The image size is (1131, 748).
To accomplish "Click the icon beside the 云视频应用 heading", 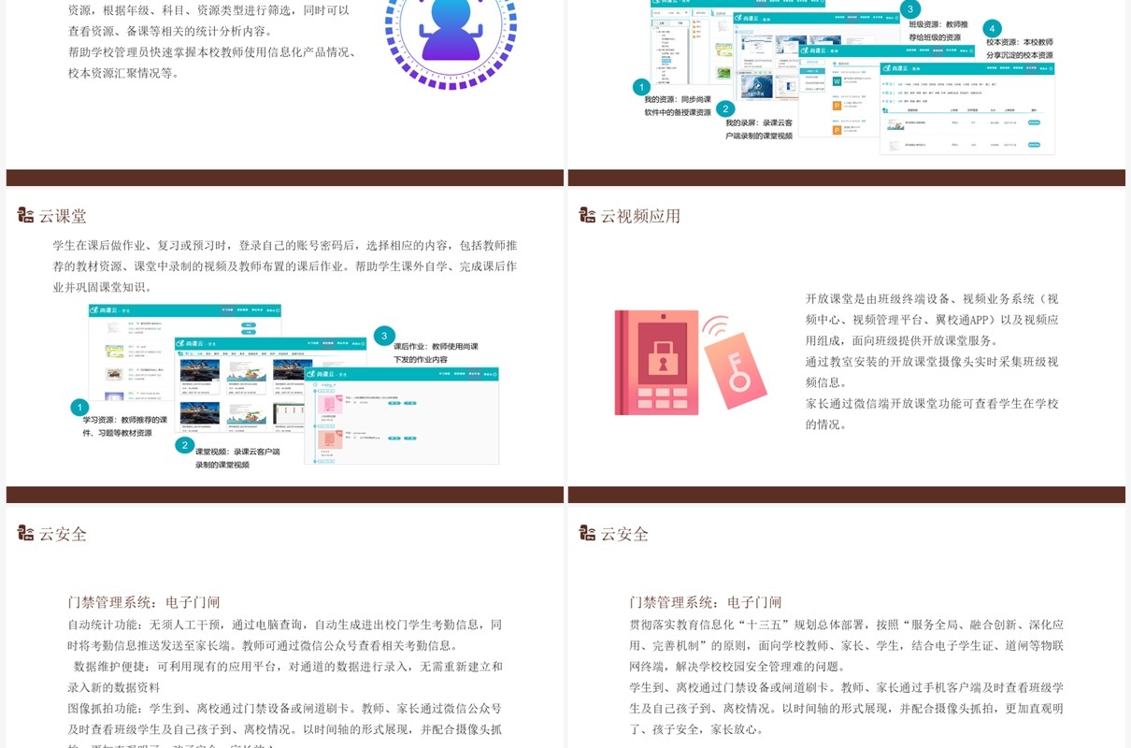I will tap(588, 215).
